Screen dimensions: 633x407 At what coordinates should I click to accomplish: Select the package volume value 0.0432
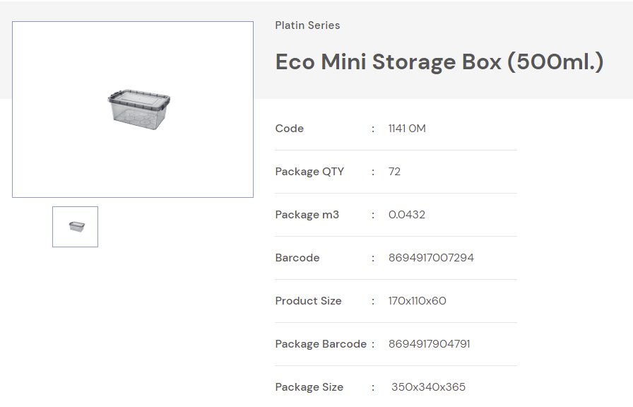tap(407, 215)
